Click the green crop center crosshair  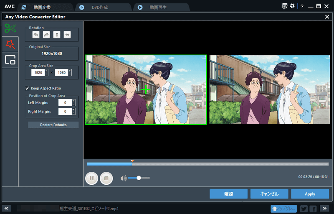pyautogui.click(x=146, y=89)
